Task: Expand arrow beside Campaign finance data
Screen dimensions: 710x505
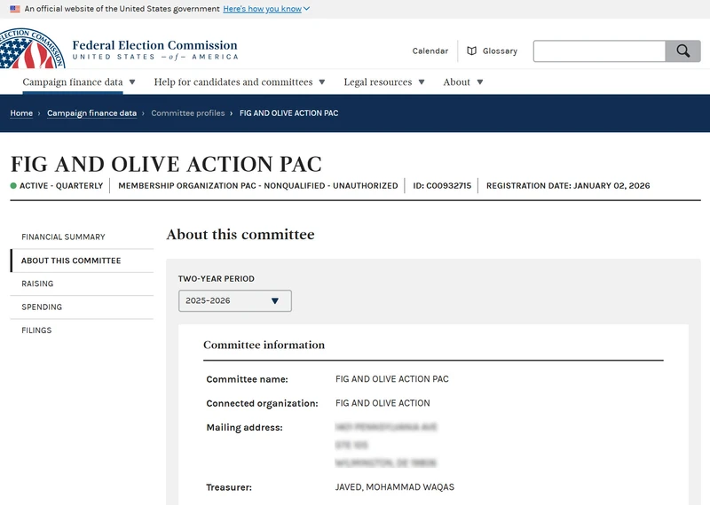Action: 132,82
